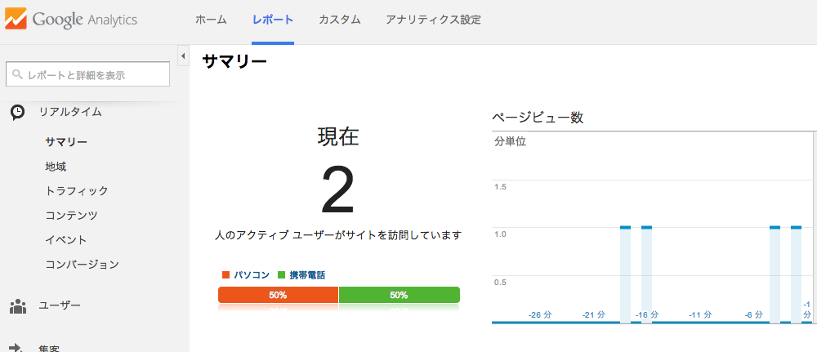This screenshot has height=352, width=817.
Task: Open the トラフィック realtime report
Action: point(77,191)
